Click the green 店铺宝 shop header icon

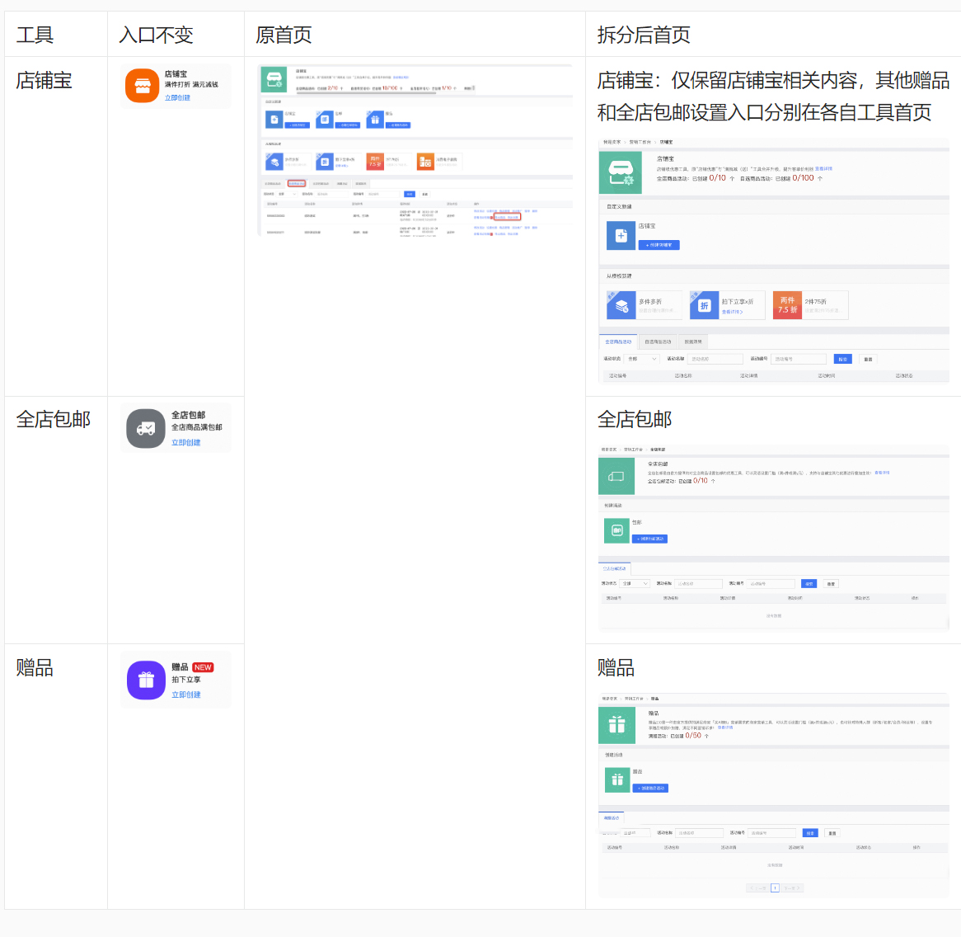click(620, 172)
